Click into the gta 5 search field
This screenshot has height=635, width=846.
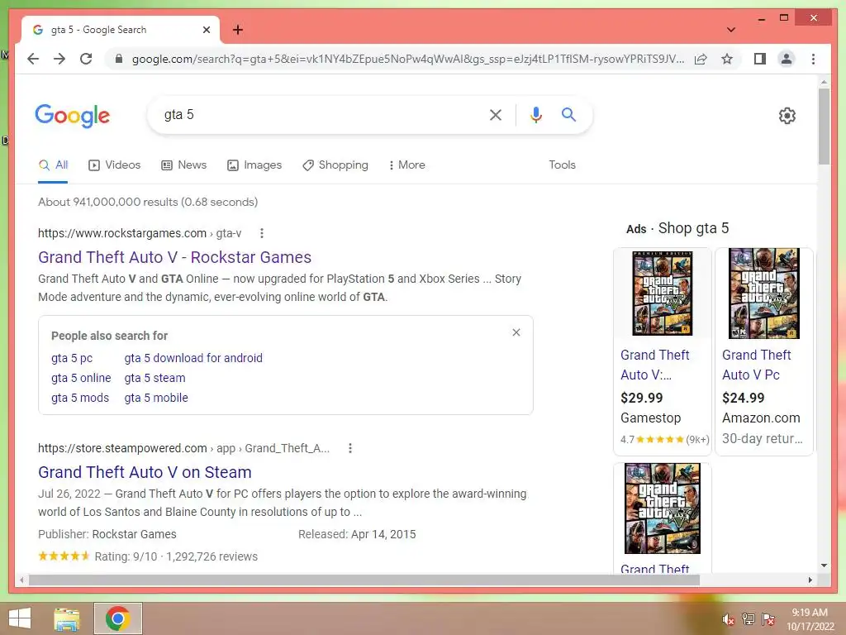tap(318, 114)
